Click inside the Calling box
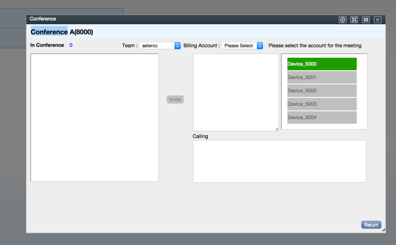The image size is (396, 245). (x=279, y=161)
